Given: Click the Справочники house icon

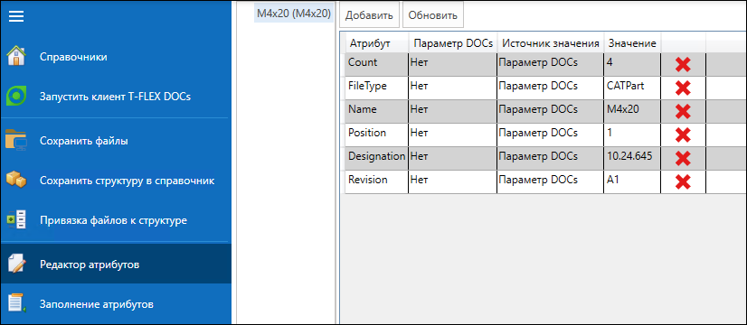Looking at the screenshot, I should click(16, 56).
